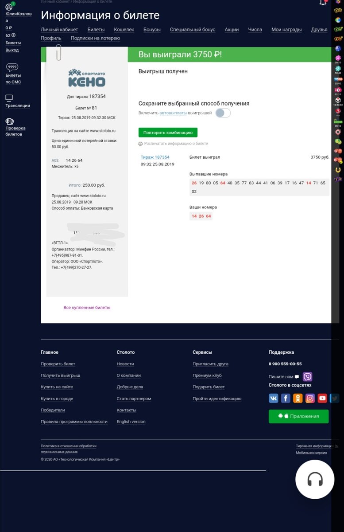Open the Подарить билет footer link
Viewport: 344px width, 532px height.
(209, 387)
